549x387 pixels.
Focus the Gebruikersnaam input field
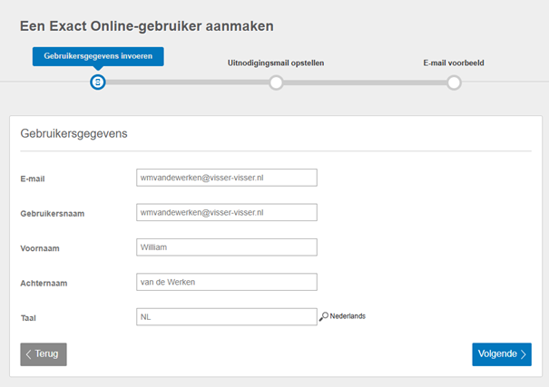point(227,212)
